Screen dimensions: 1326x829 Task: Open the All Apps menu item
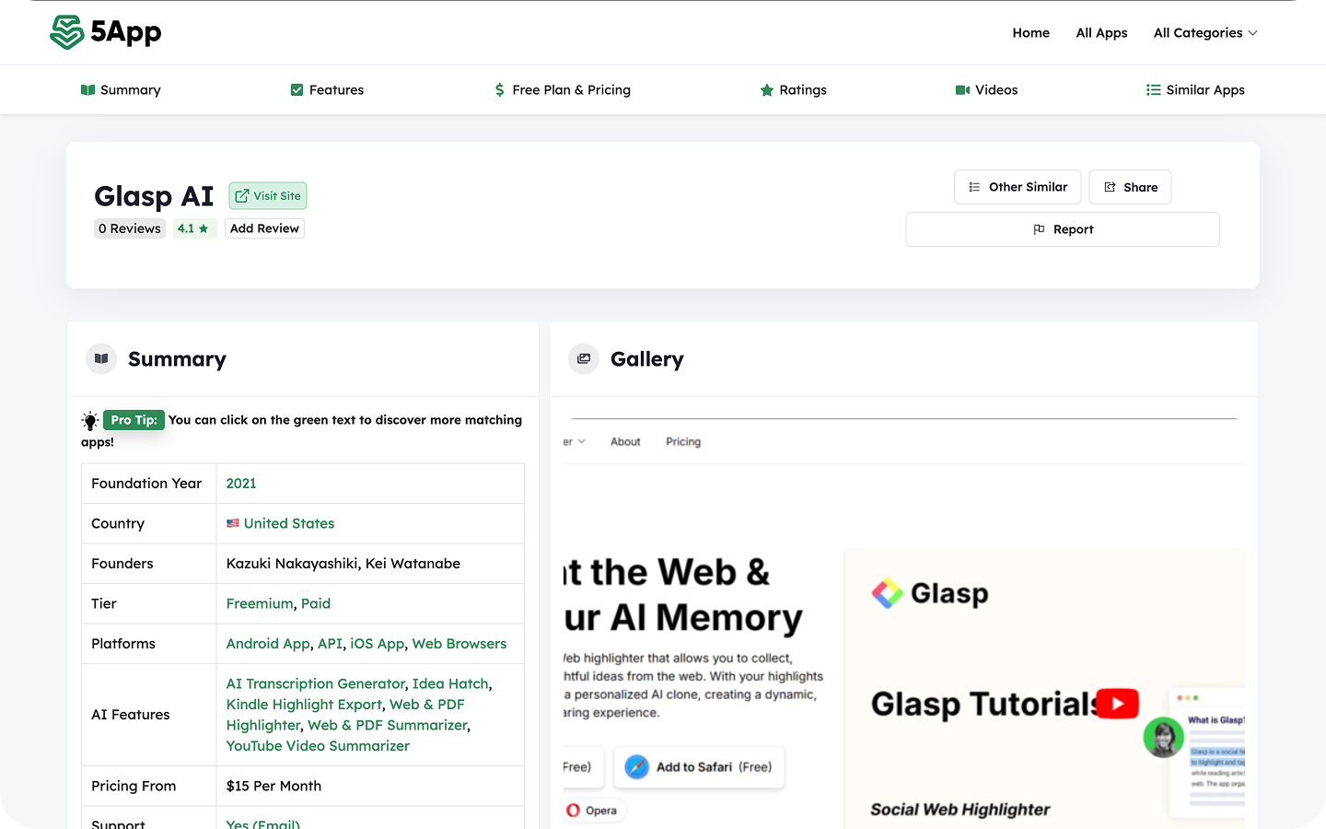pos(1101,33)
